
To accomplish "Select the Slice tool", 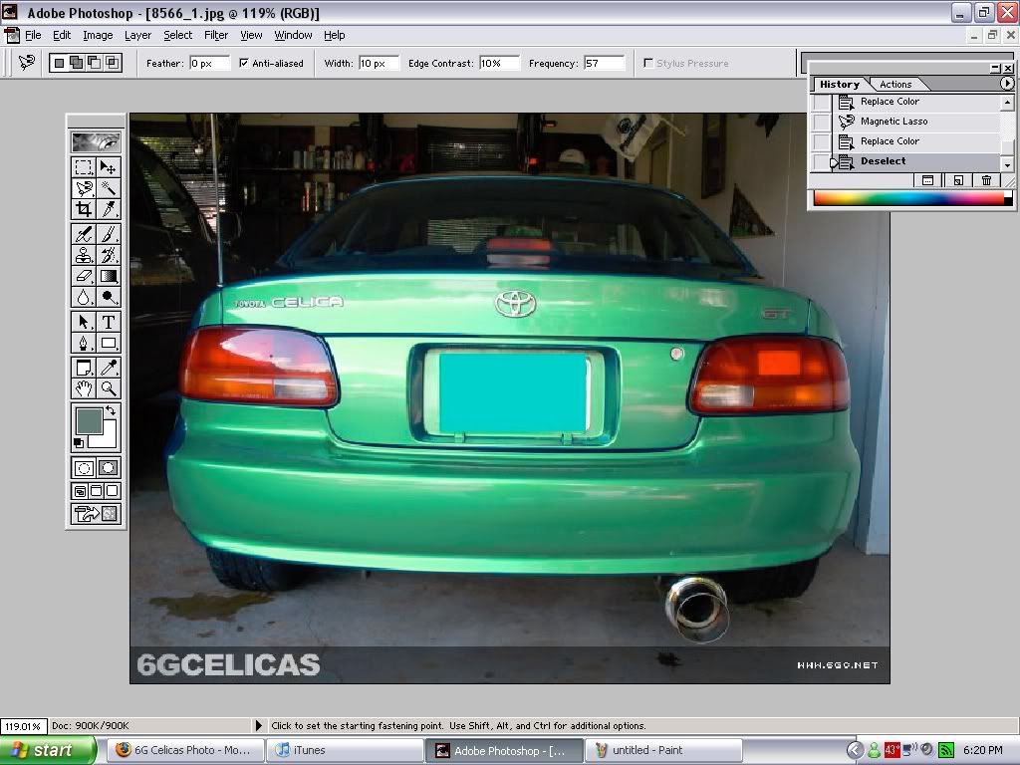I will click(x=108, y=209).
